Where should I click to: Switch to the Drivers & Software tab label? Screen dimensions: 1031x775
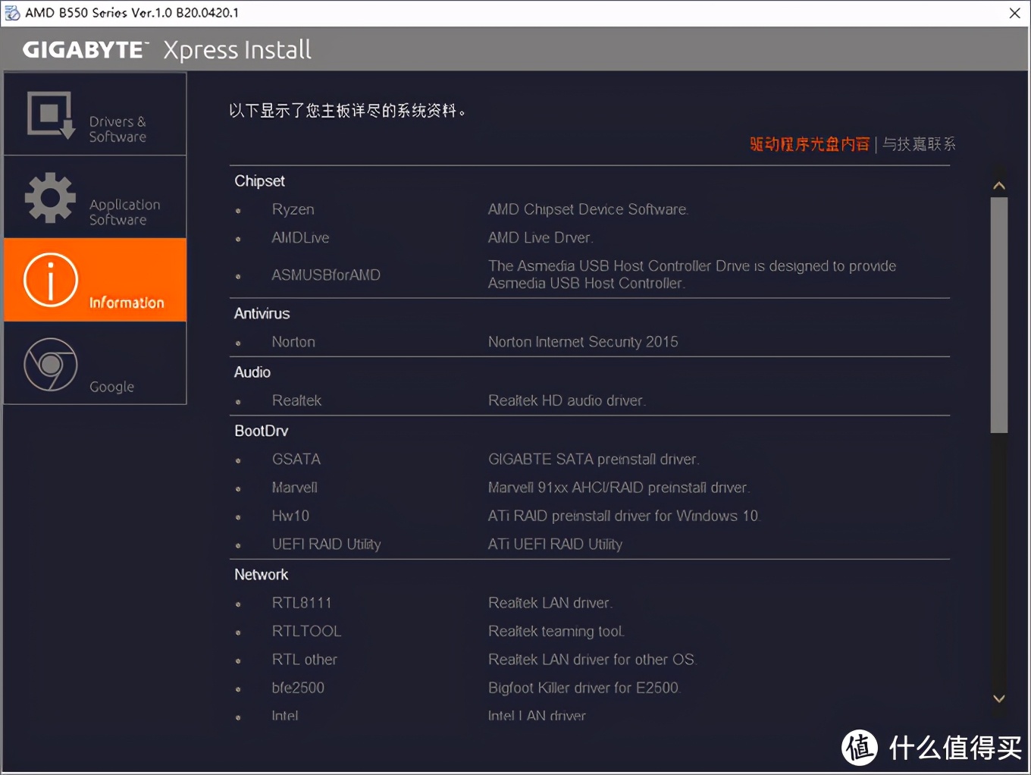click(x=118, y=129)
